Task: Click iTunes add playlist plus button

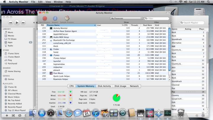Action: (7, 116)
